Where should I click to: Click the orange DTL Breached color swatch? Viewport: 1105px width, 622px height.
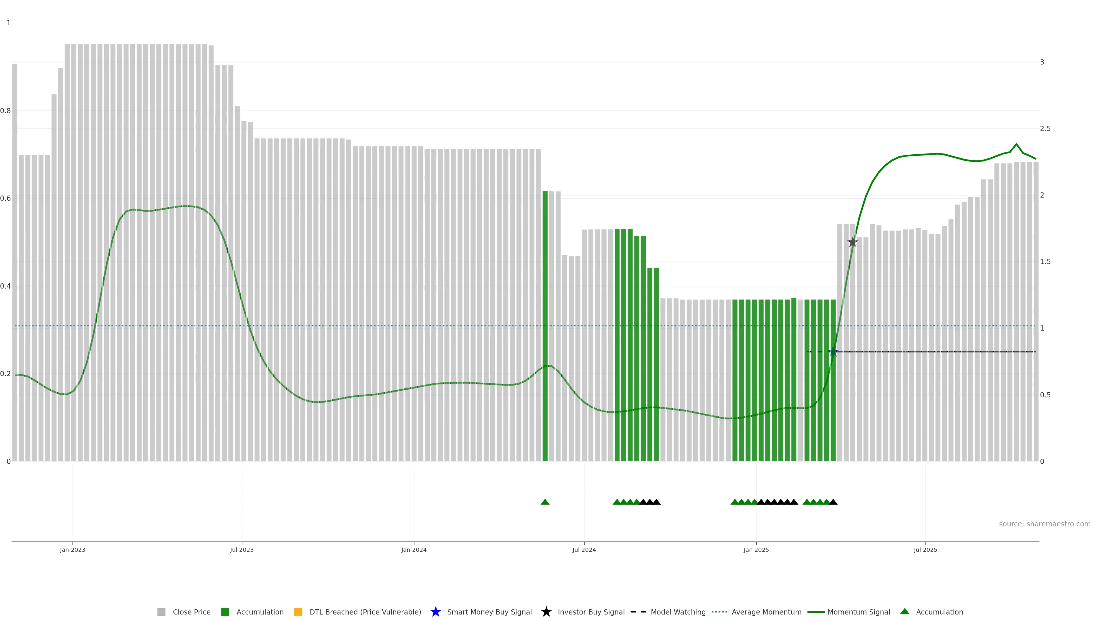(x=298, y=612)
